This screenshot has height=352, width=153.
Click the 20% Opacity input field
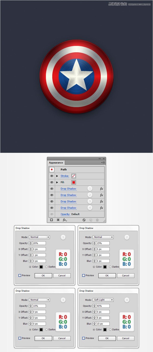pos(39,243)
